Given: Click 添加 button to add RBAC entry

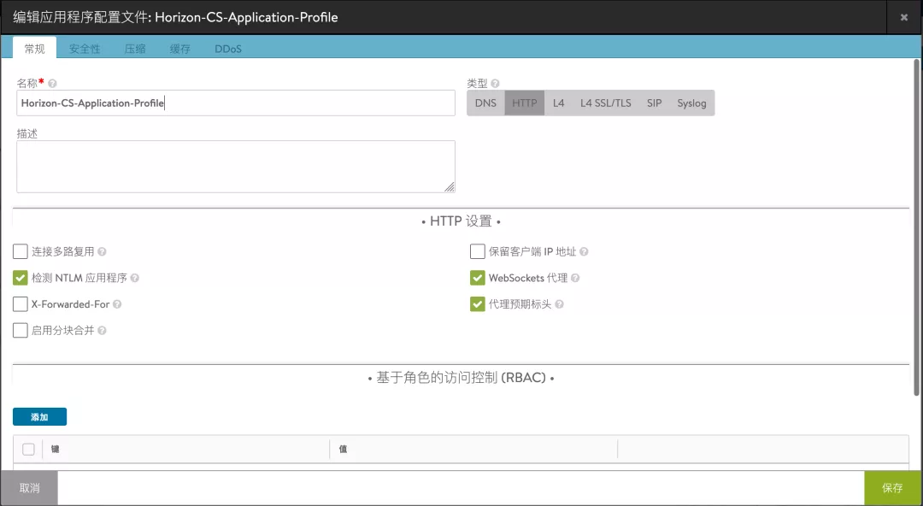Looking at the screenshot, I should [39, 417].
